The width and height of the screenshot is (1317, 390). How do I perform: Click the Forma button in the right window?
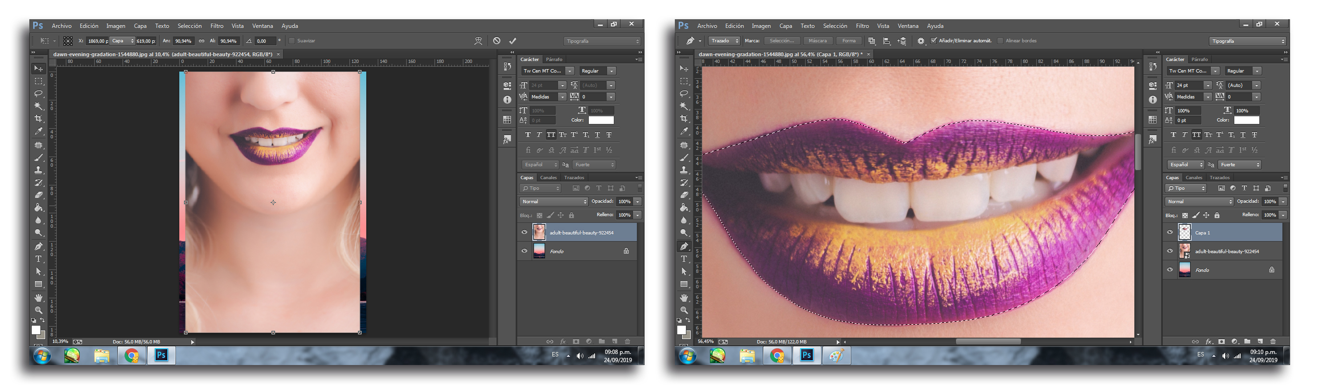click(849, 41)
